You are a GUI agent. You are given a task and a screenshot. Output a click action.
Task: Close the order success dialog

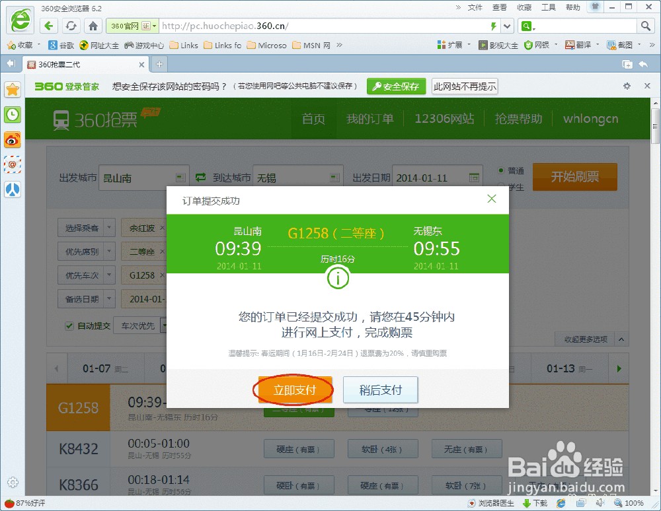[x=492, y=199]
